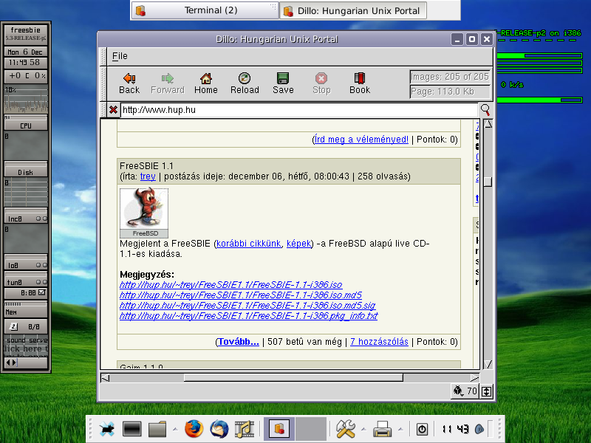Open the FreeSBIE-1.1-i386.pkg_info.txt link
Image resolution: width=591 pixels, height=443 pixels.
[x=248, y=316]
